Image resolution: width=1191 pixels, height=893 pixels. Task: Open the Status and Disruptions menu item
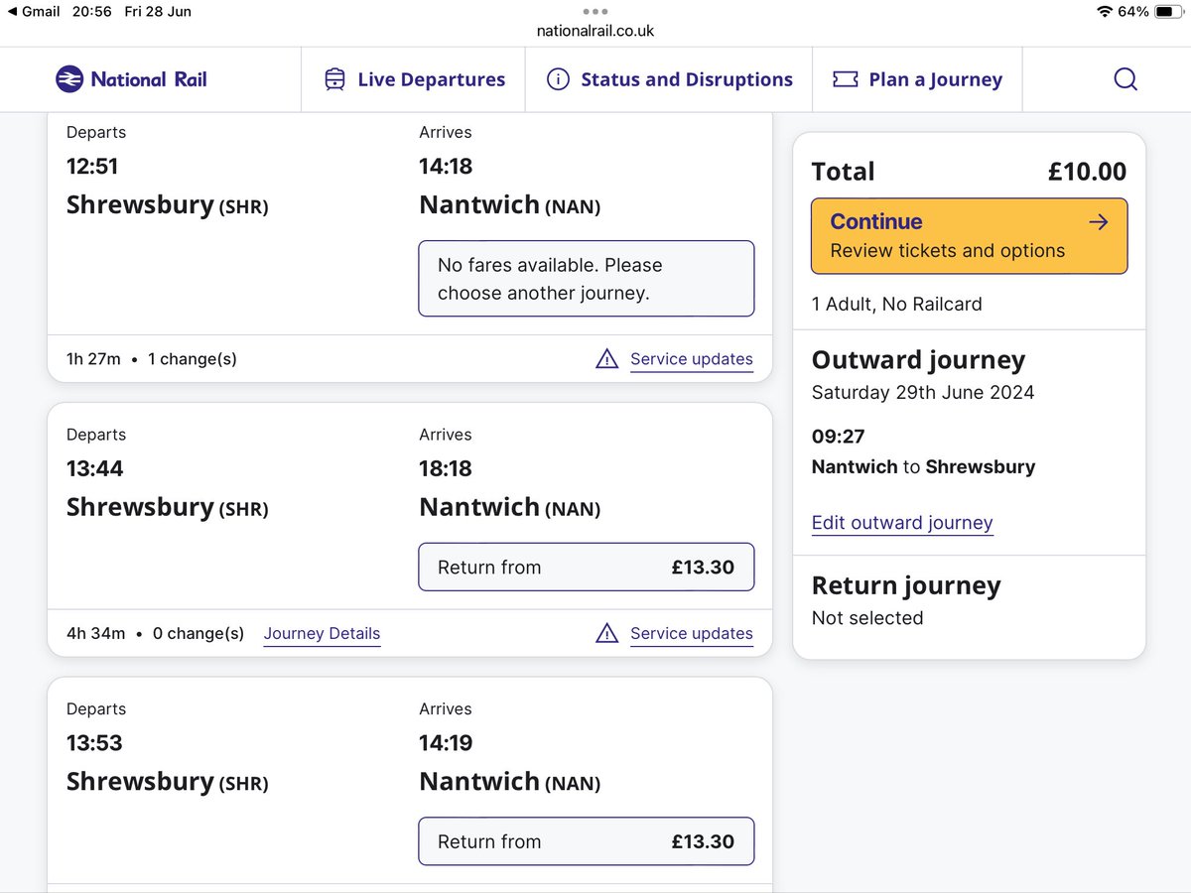click(669, 79)
